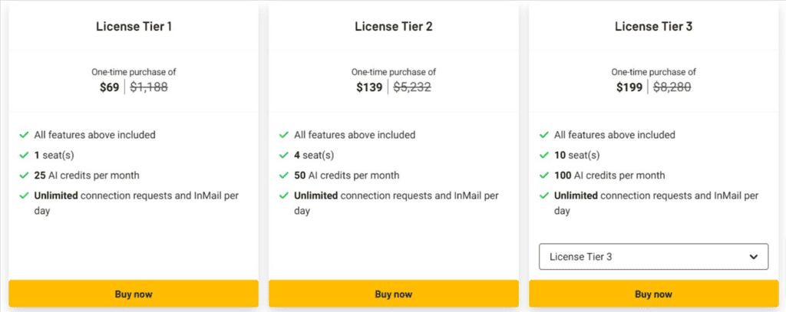Click the $199 price in Tier 3

(629, 87)
